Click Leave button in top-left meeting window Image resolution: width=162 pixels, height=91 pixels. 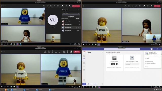pos(75,6)
